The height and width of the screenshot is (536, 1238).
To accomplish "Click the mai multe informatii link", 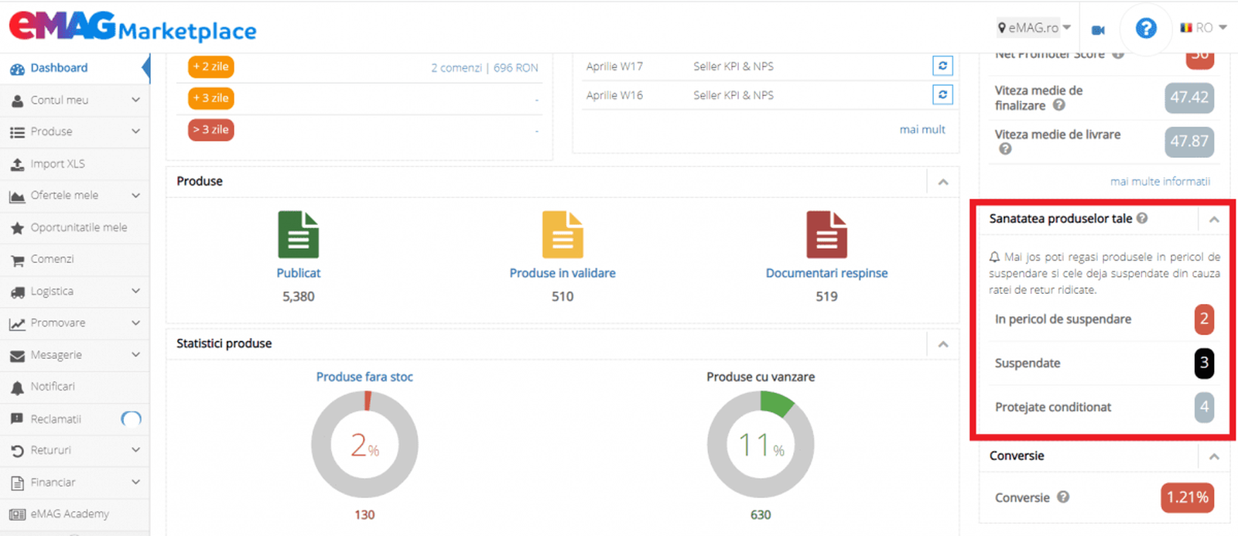I will click(x=1160, y=182).
